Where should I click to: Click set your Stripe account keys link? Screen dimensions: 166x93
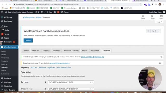click(59, 63)
